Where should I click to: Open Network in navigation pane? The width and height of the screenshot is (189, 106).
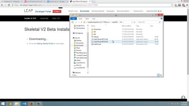click(78, 73)
